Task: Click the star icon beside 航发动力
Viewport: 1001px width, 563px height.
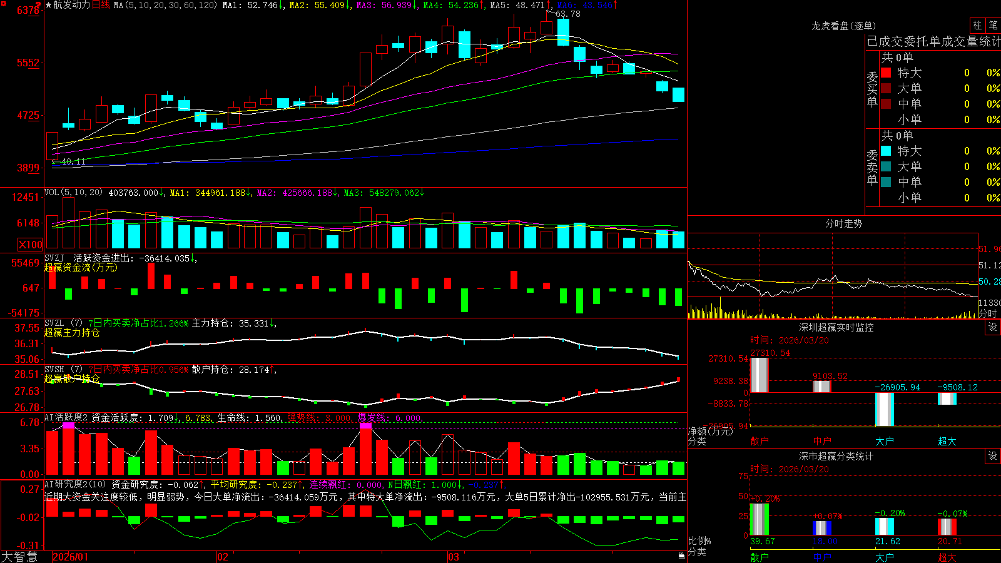Action: coord(49,5)
